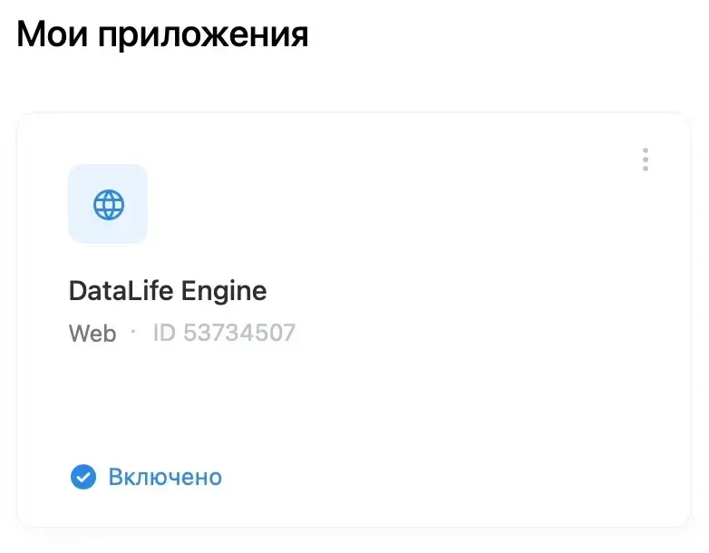The width and height of the screenshot is (709, 553).
Task: Open the three-dot options menu
Action: [x=646, y=160]
